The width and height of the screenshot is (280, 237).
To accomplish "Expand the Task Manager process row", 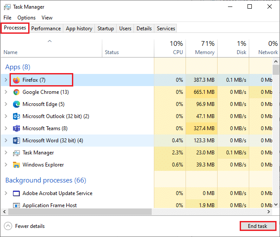I will click(x=6, y=153).
